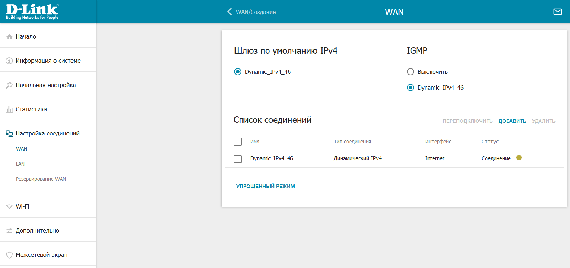
Task: Click the УДАЛИТЬ button
Action: pos(544,121)
